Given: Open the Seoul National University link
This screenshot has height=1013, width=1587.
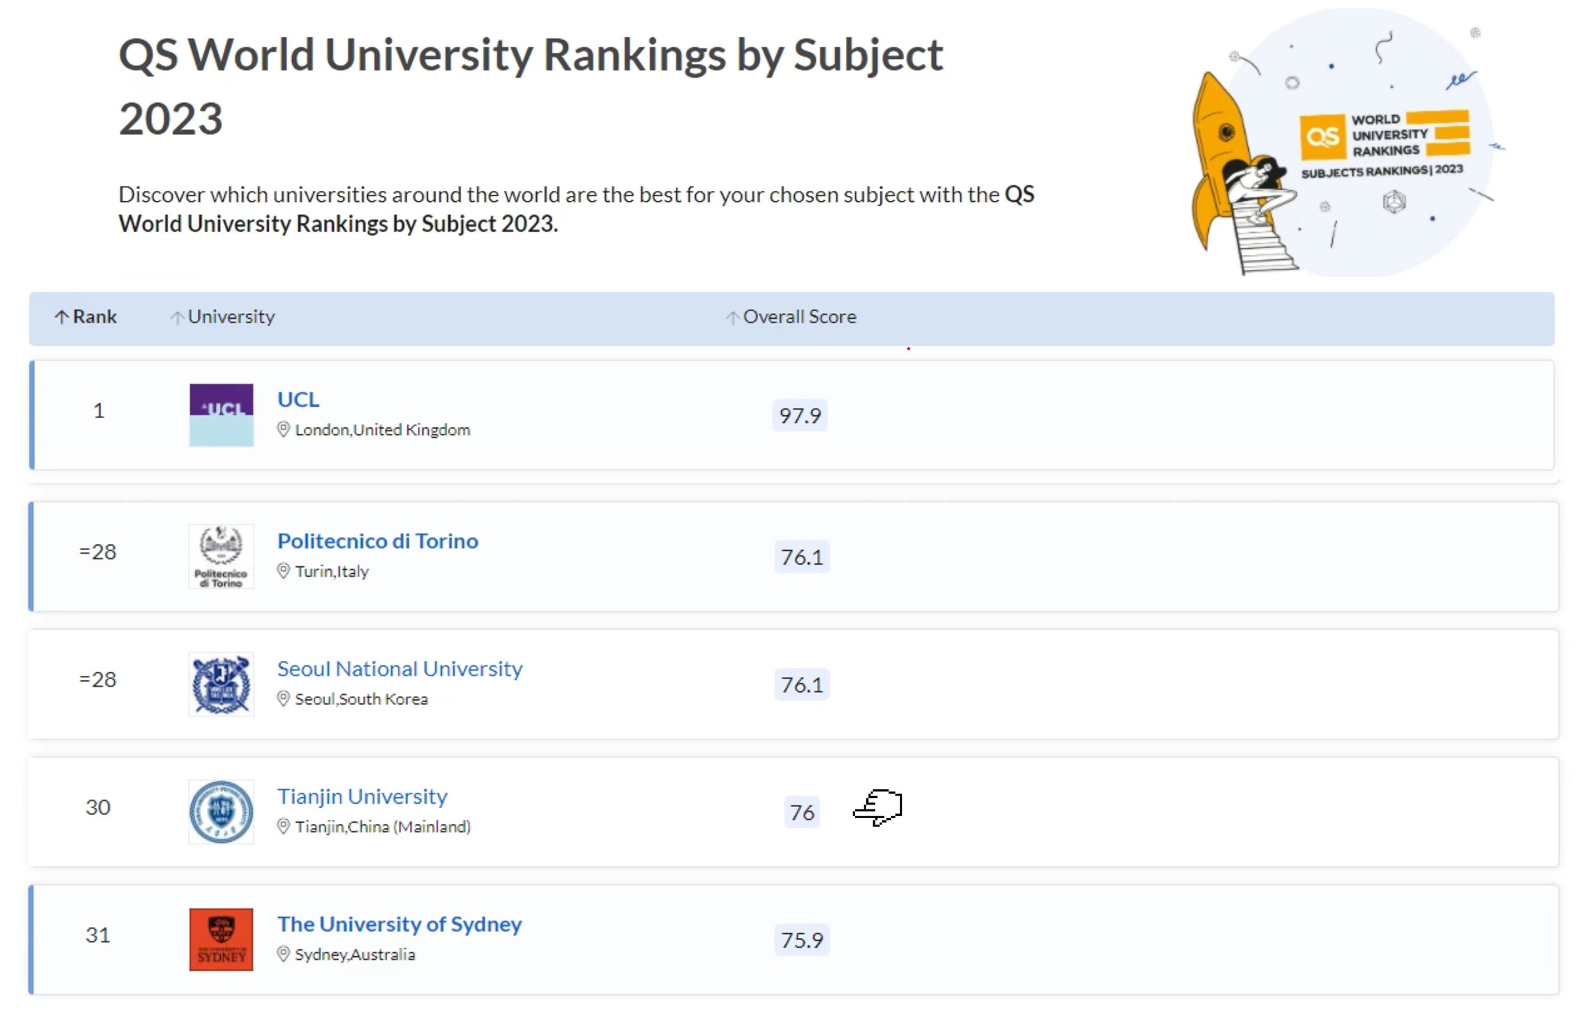Looking at the screenshot, I should click(x=400, y=669).
